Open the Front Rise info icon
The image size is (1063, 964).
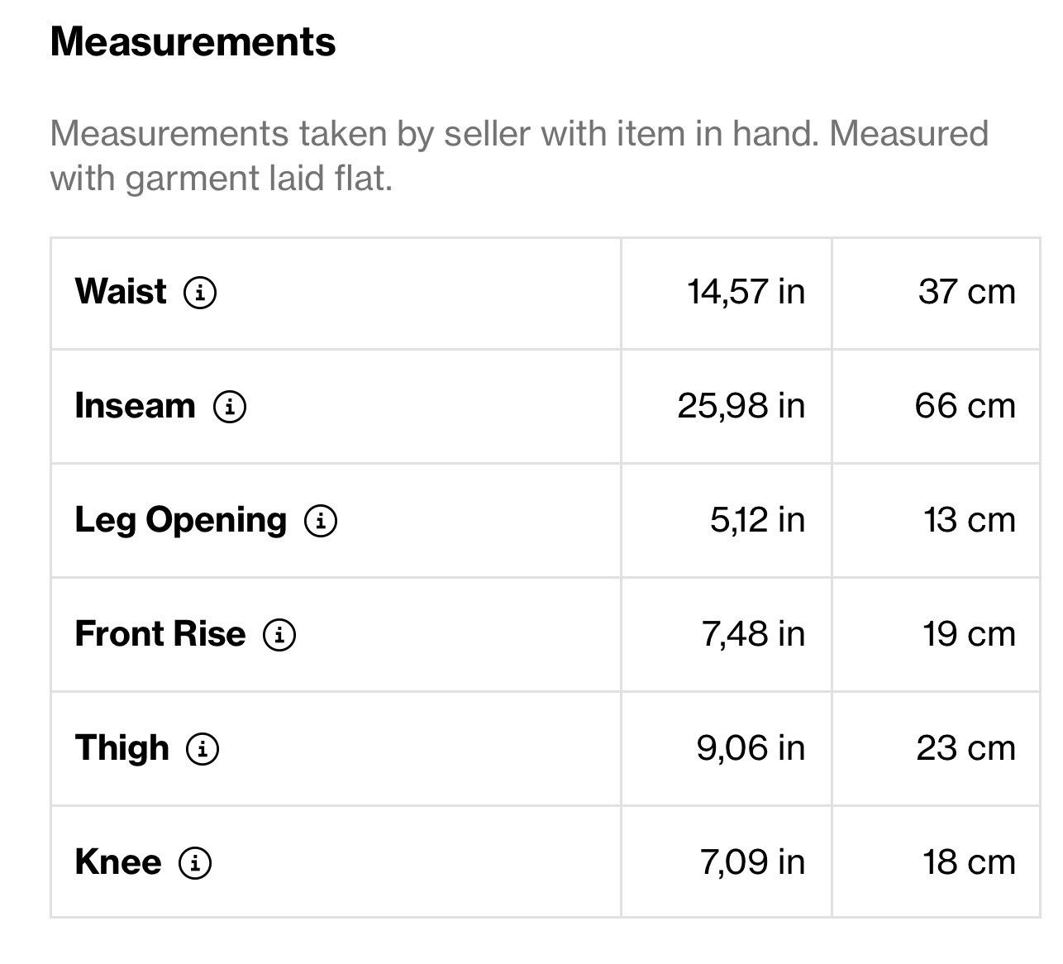click(x=279, y=635)
